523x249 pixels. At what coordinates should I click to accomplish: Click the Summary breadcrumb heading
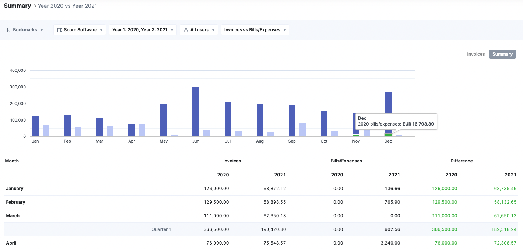(x=17, y=6)
